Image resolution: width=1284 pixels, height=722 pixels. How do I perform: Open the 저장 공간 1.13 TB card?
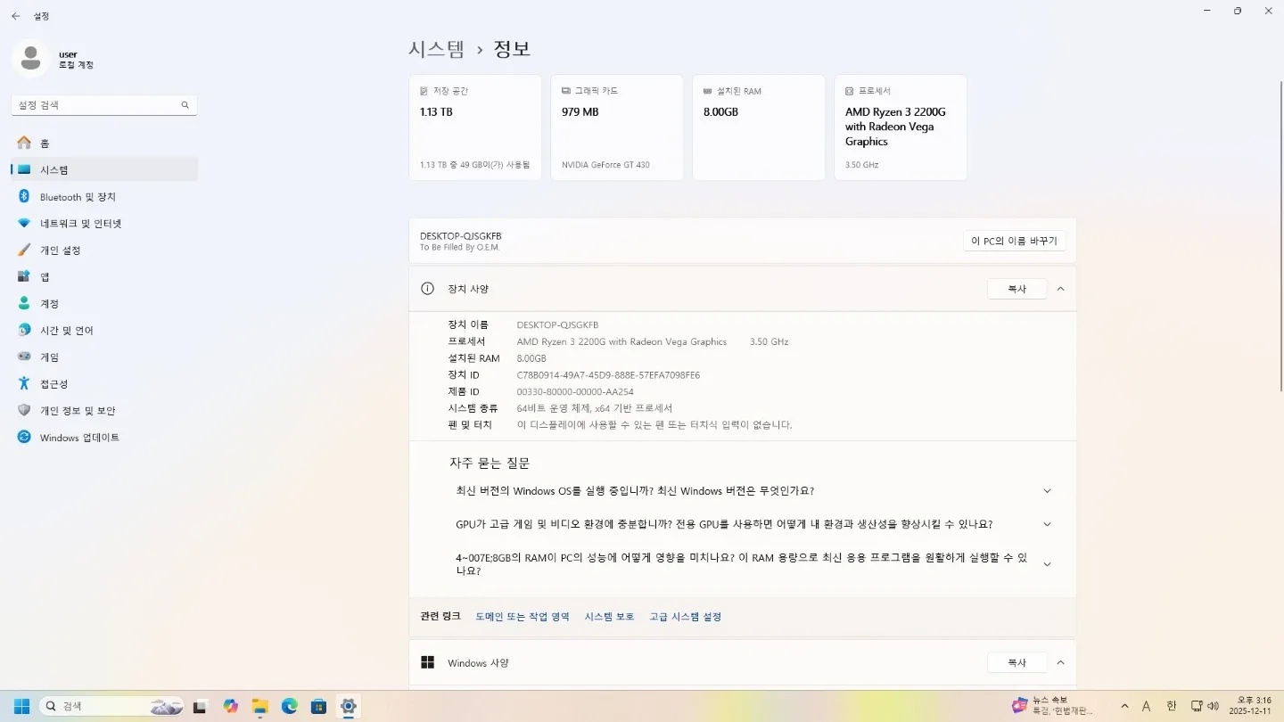pos(475,127)
